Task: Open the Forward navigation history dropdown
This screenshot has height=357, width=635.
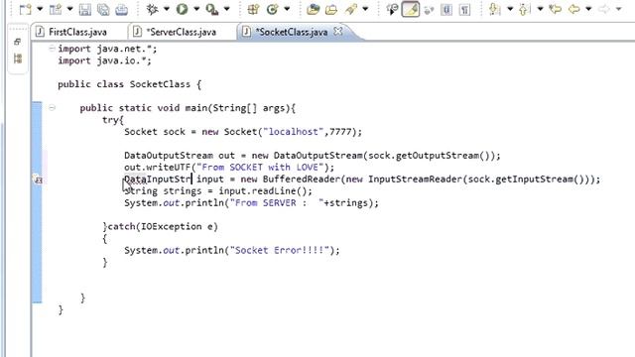Action: [618, 9]
